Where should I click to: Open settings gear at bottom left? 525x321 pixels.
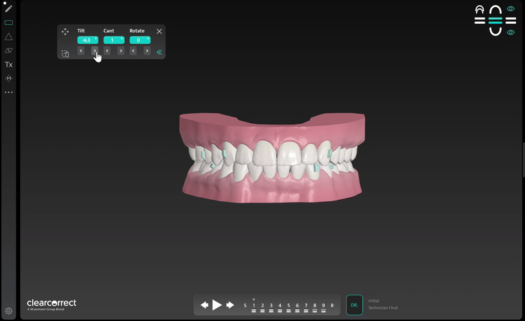9,311
